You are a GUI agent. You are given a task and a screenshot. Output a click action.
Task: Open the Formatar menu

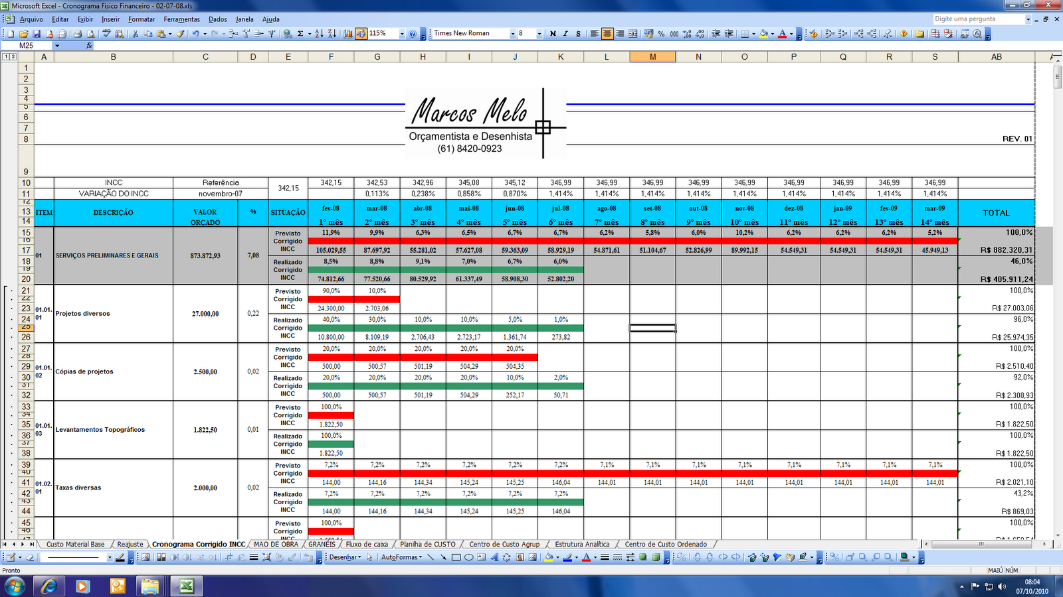[x=142, y=19]
